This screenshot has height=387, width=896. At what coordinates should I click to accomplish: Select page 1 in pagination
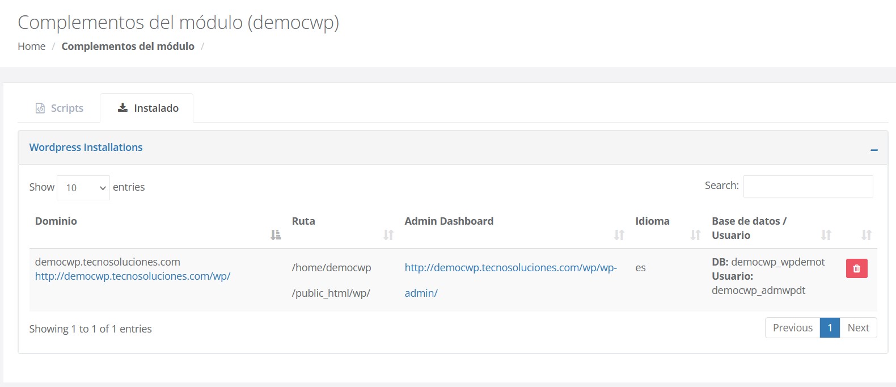[830, 328]
